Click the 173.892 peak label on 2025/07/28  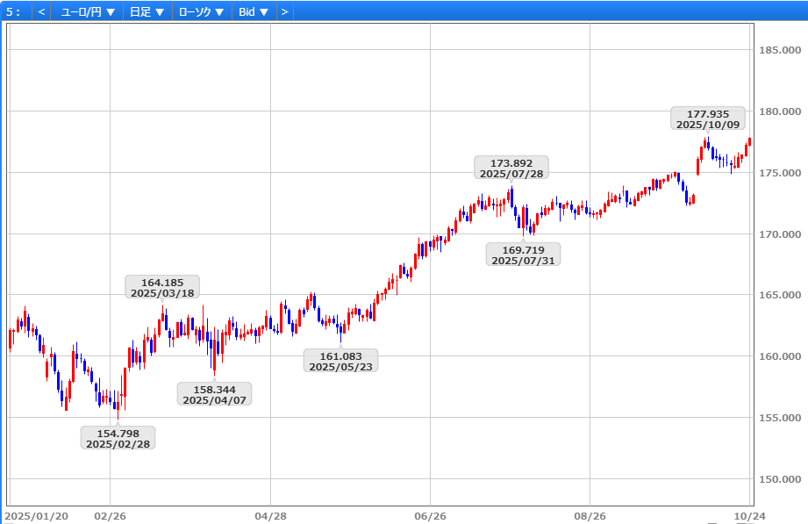tap(511, 168)
